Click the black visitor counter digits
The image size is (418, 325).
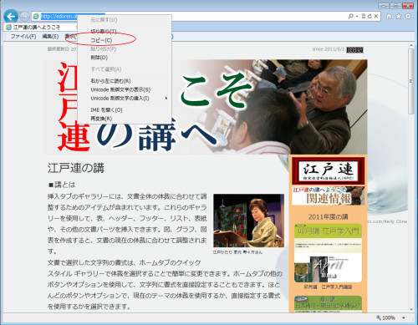click(354, 50)
